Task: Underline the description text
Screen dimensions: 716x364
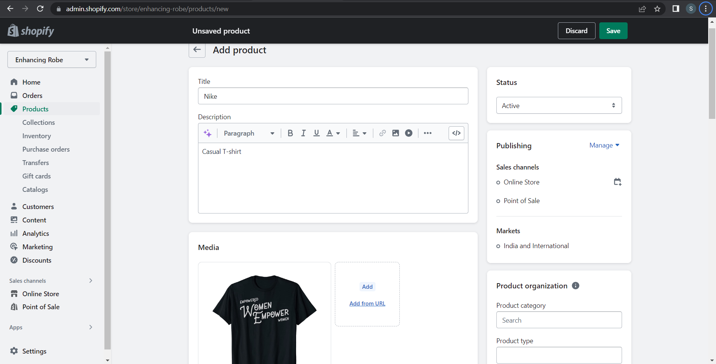Action: (x=317, y=133)
